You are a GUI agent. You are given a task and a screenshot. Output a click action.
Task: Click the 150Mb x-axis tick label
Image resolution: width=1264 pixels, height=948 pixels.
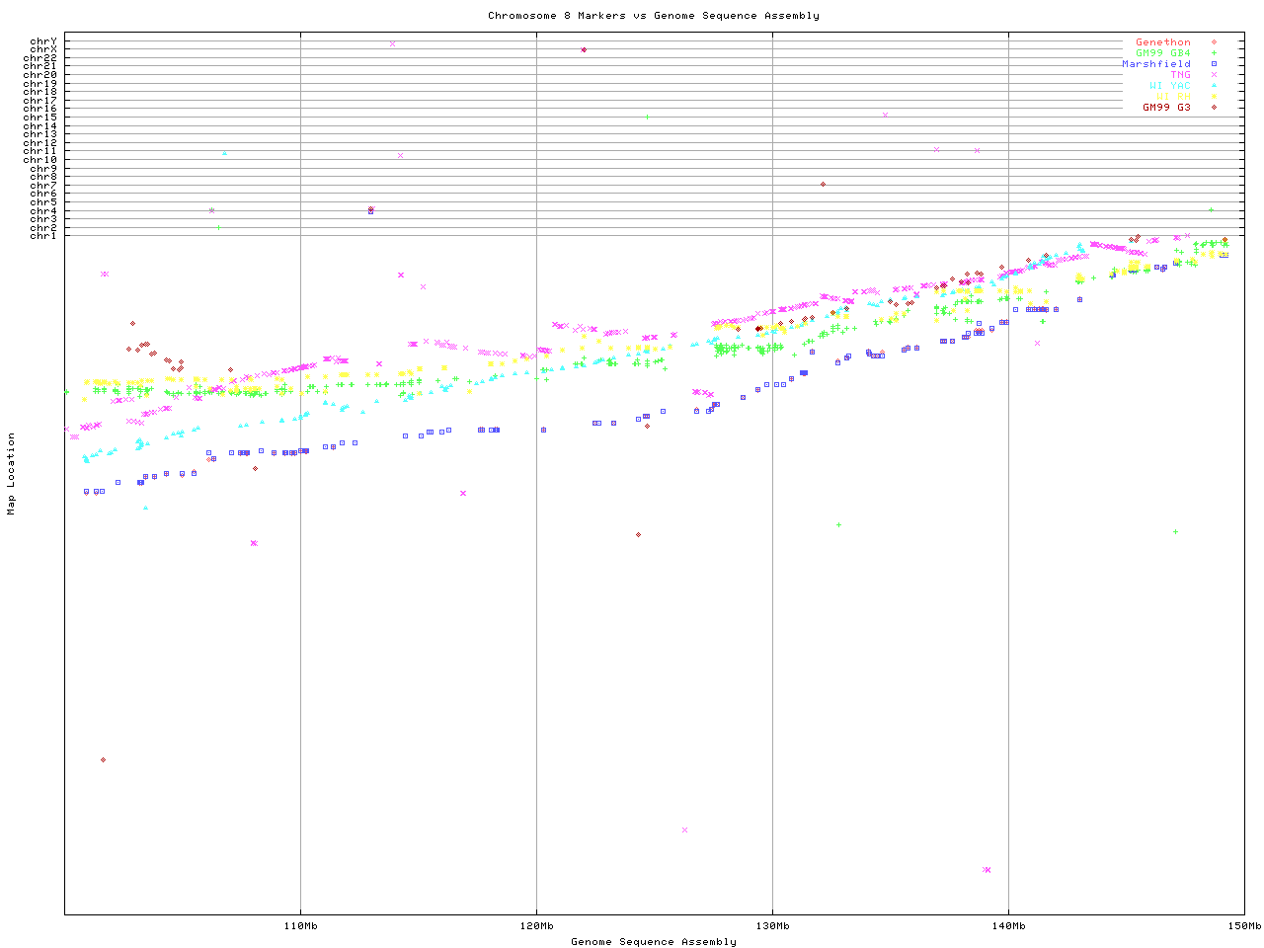click(x=1244, y=926)
